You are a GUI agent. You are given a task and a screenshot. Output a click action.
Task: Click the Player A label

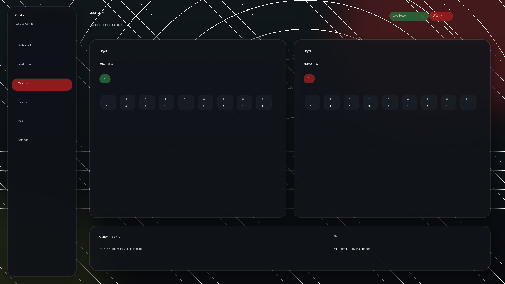click(x=104, y=51)
